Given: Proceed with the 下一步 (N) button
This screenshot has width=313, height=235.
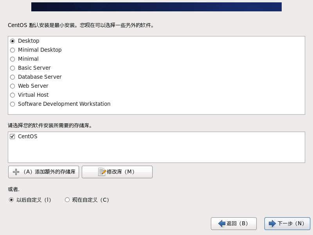Looking at the screenshot, I should [287, 224].
